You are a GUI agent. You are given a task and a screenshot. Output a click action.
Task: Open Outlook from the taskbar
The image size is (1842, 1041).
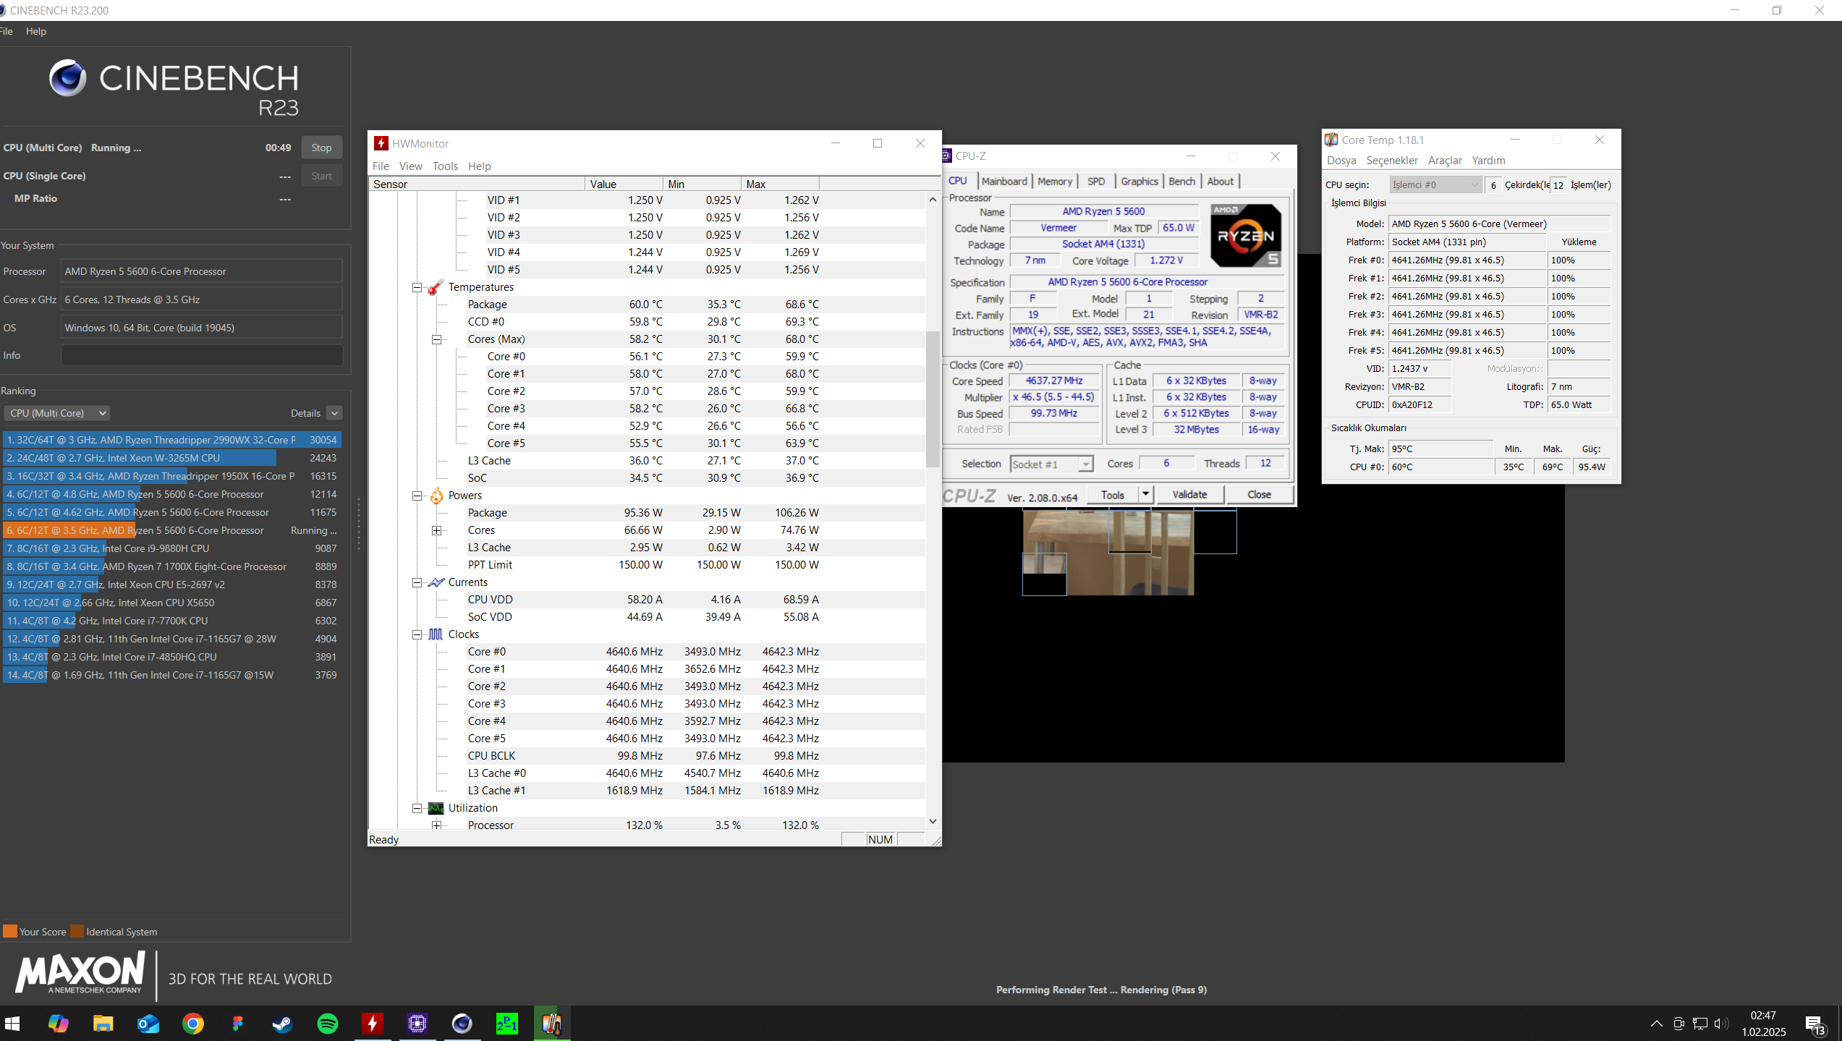click(148, 1023)
